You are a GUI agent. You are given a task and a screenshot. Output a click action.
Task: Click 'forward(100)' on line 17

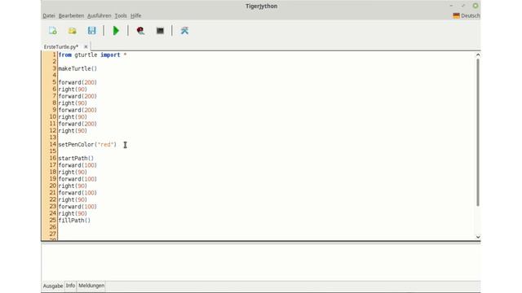[77, 165]
